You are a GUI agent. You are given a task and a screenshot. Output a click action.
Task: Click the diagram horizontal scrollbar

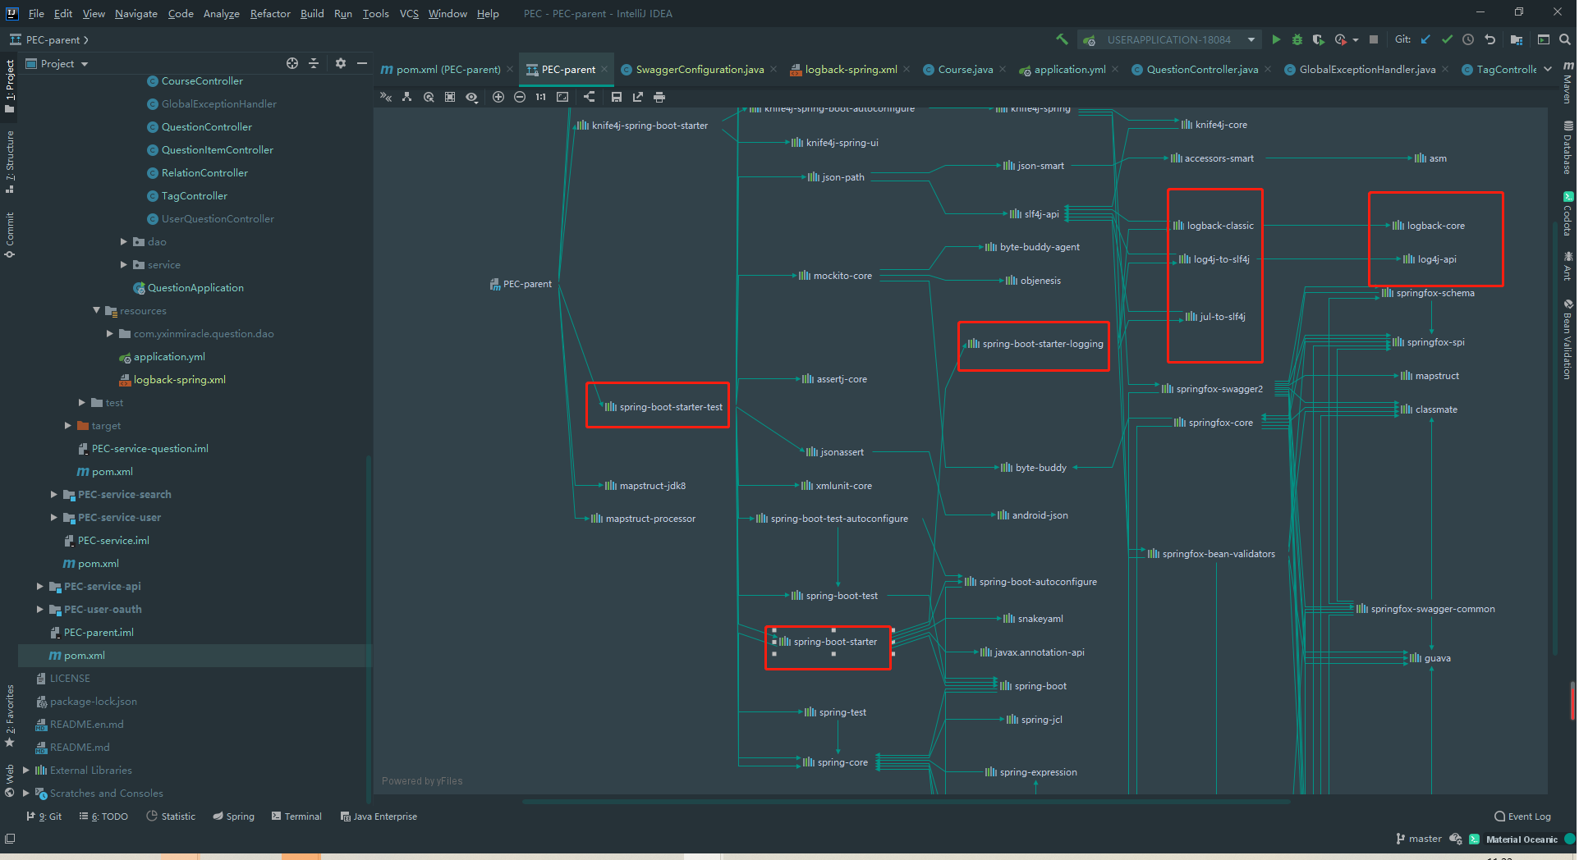[907, 800]
